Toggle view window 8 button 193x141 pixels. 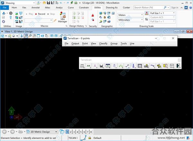tap(91, 132)
